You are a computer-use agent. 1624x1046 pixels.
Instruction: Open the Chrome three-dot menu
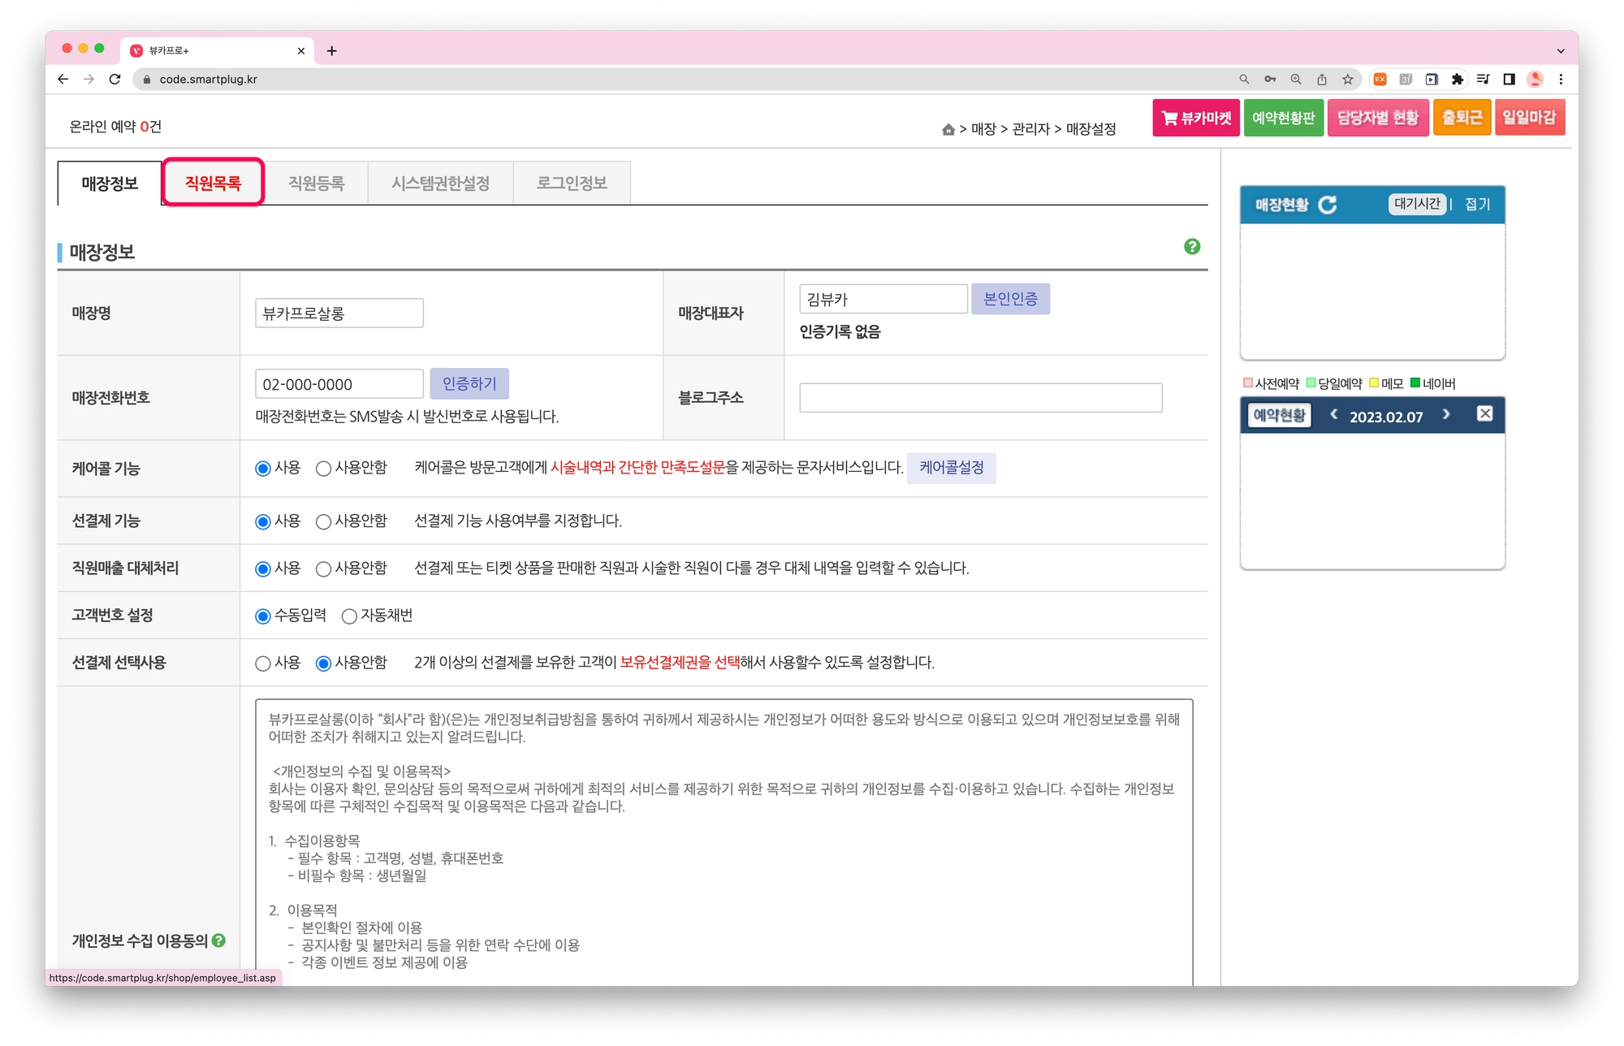coord(1560,80)
